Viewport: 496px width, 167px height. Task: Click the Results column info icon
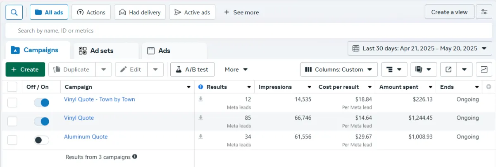point(201,87)
